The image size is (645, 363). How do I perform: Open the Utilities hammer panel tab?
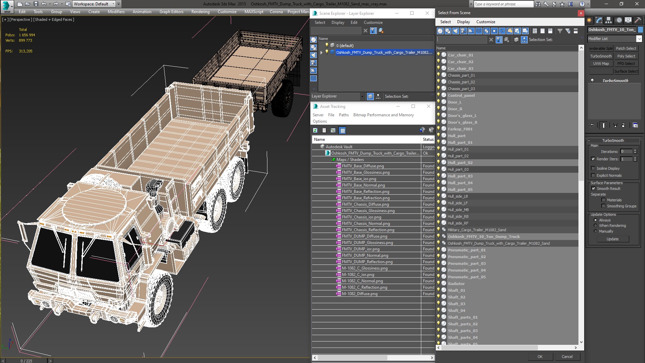(638, 20)
